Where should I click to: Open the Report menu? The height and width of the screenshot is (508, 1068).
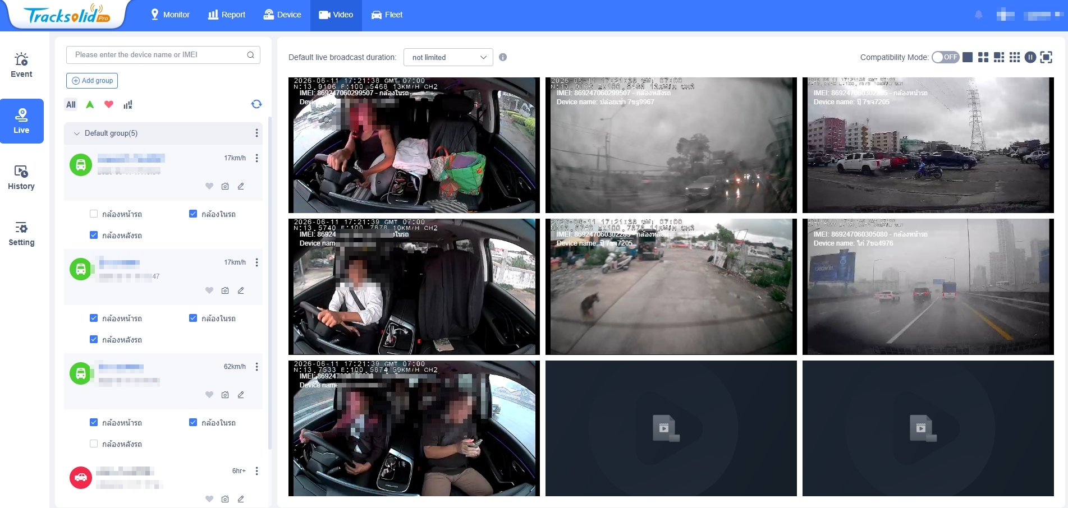(227, 15)
